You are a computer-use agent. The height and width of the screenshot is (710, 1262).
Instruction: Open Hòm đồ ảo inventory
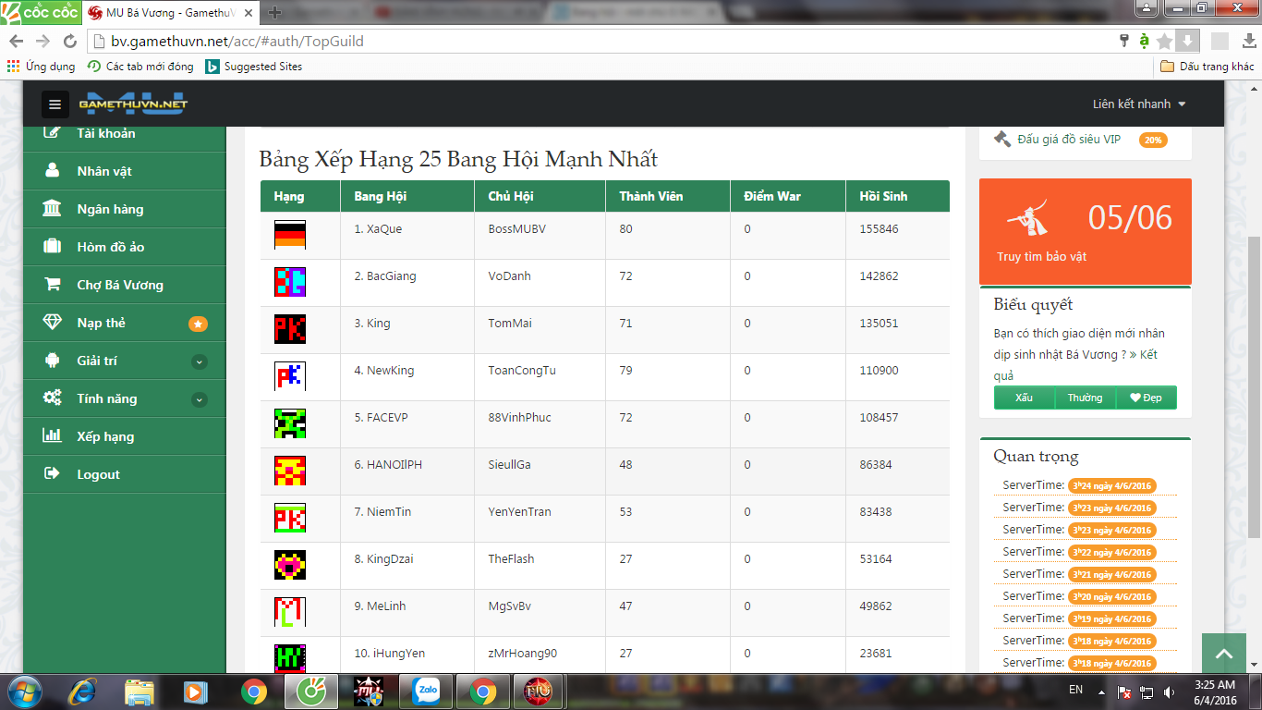click(x=110, y=248)
